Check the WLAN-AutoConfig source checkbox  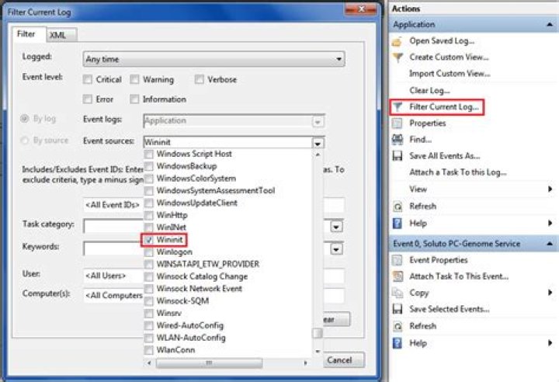click(149, 338)
